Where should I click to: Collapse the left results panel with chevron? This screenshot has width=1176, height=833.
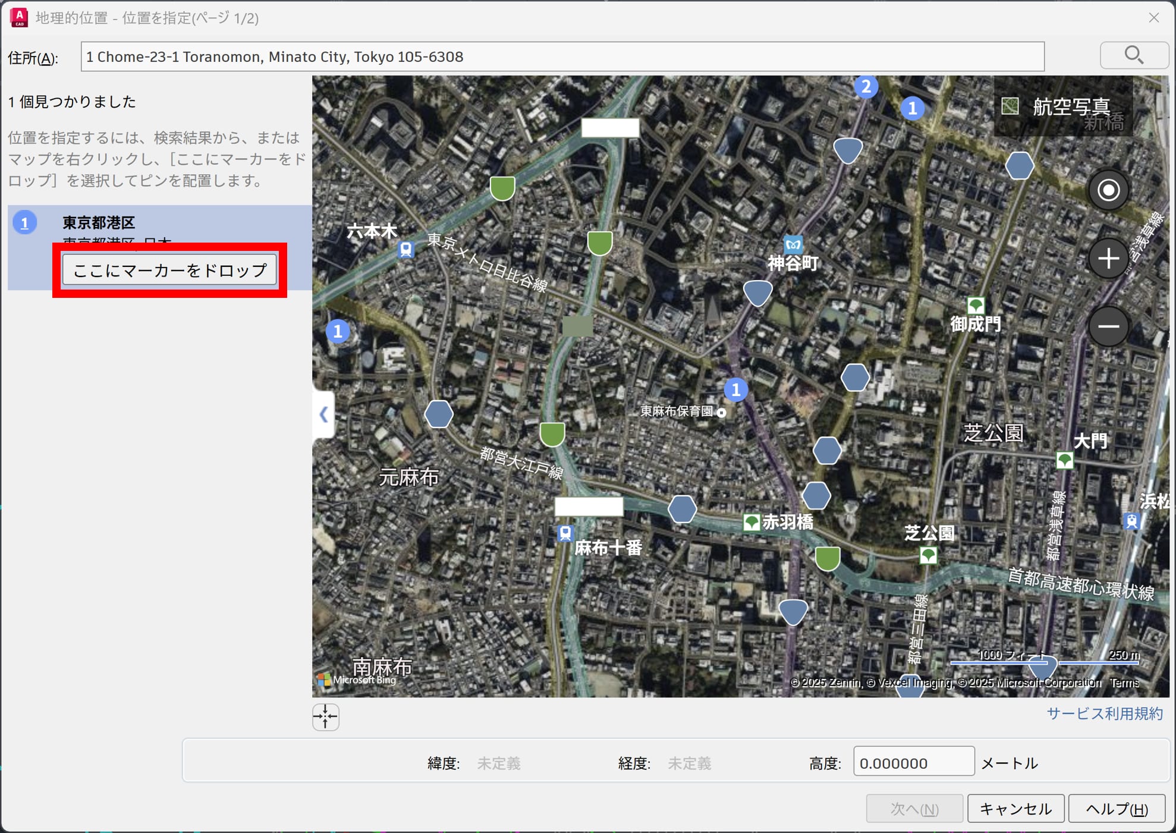tap(323, 414)
